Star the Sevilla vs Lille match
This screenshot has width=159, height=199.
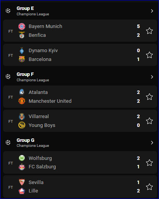click(149, 187)
